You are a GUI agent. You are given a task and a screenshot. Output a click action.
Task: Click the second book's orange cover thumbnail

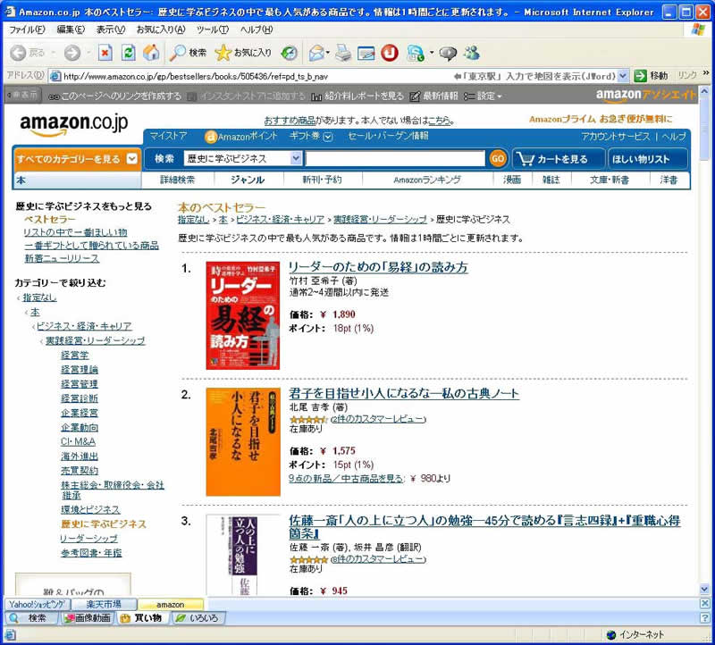pos(231,441)
